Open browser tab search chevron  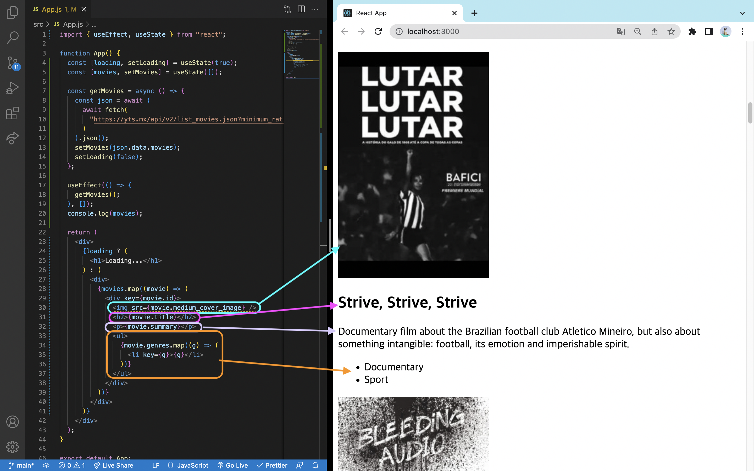tap(742, 13)
